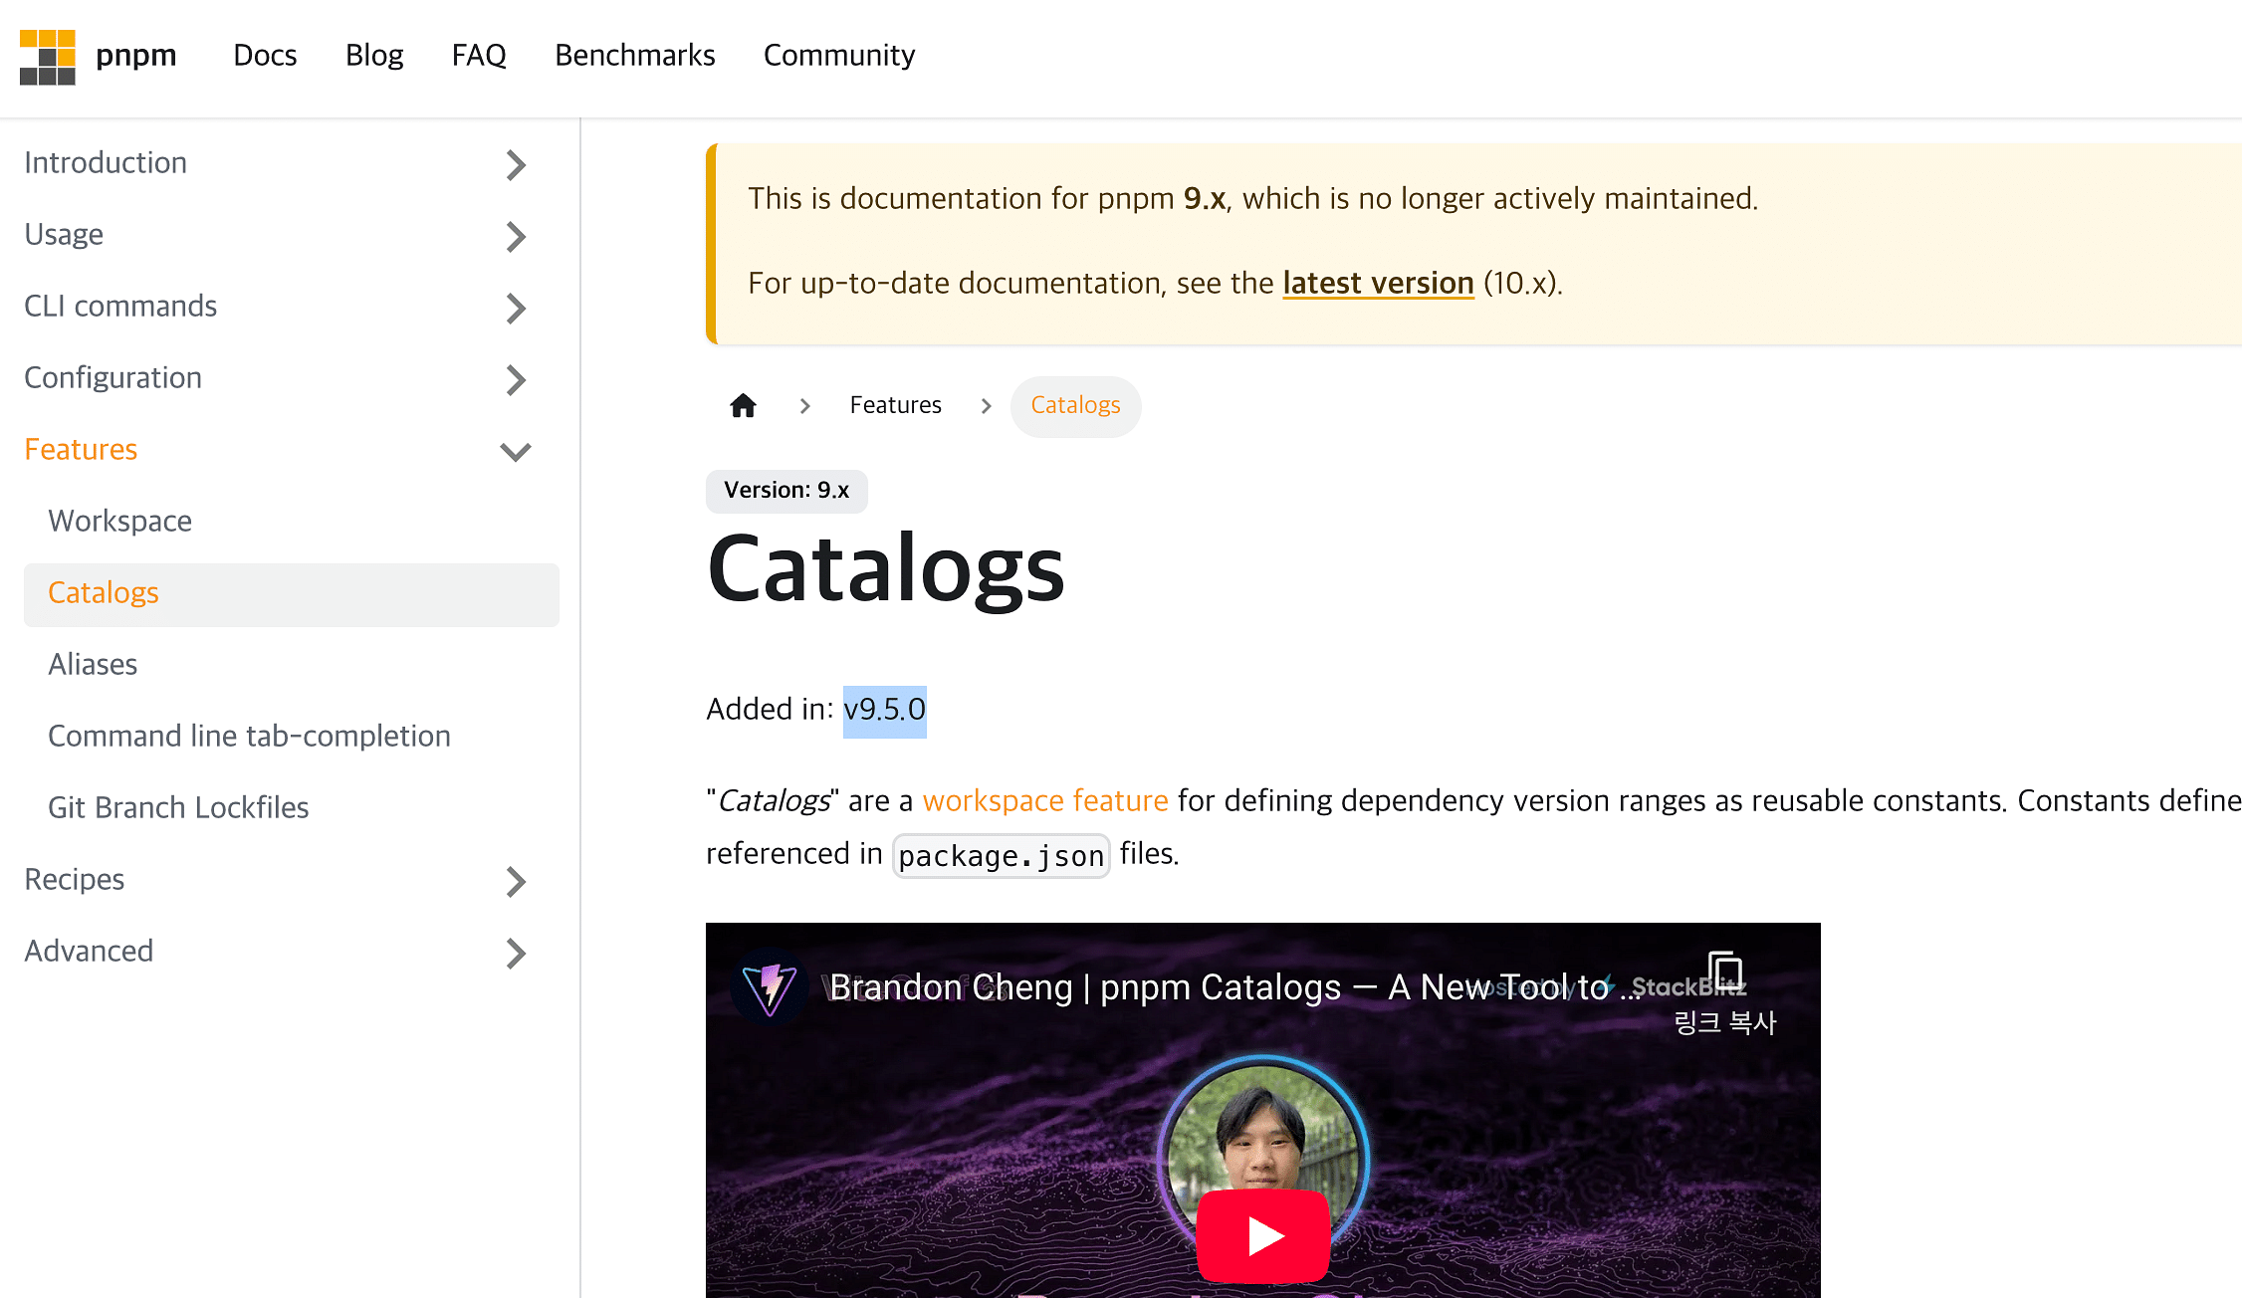Expand the Usage section chevron
Viewport: 2242px width, 1298px height.
[x=515, y=236]
